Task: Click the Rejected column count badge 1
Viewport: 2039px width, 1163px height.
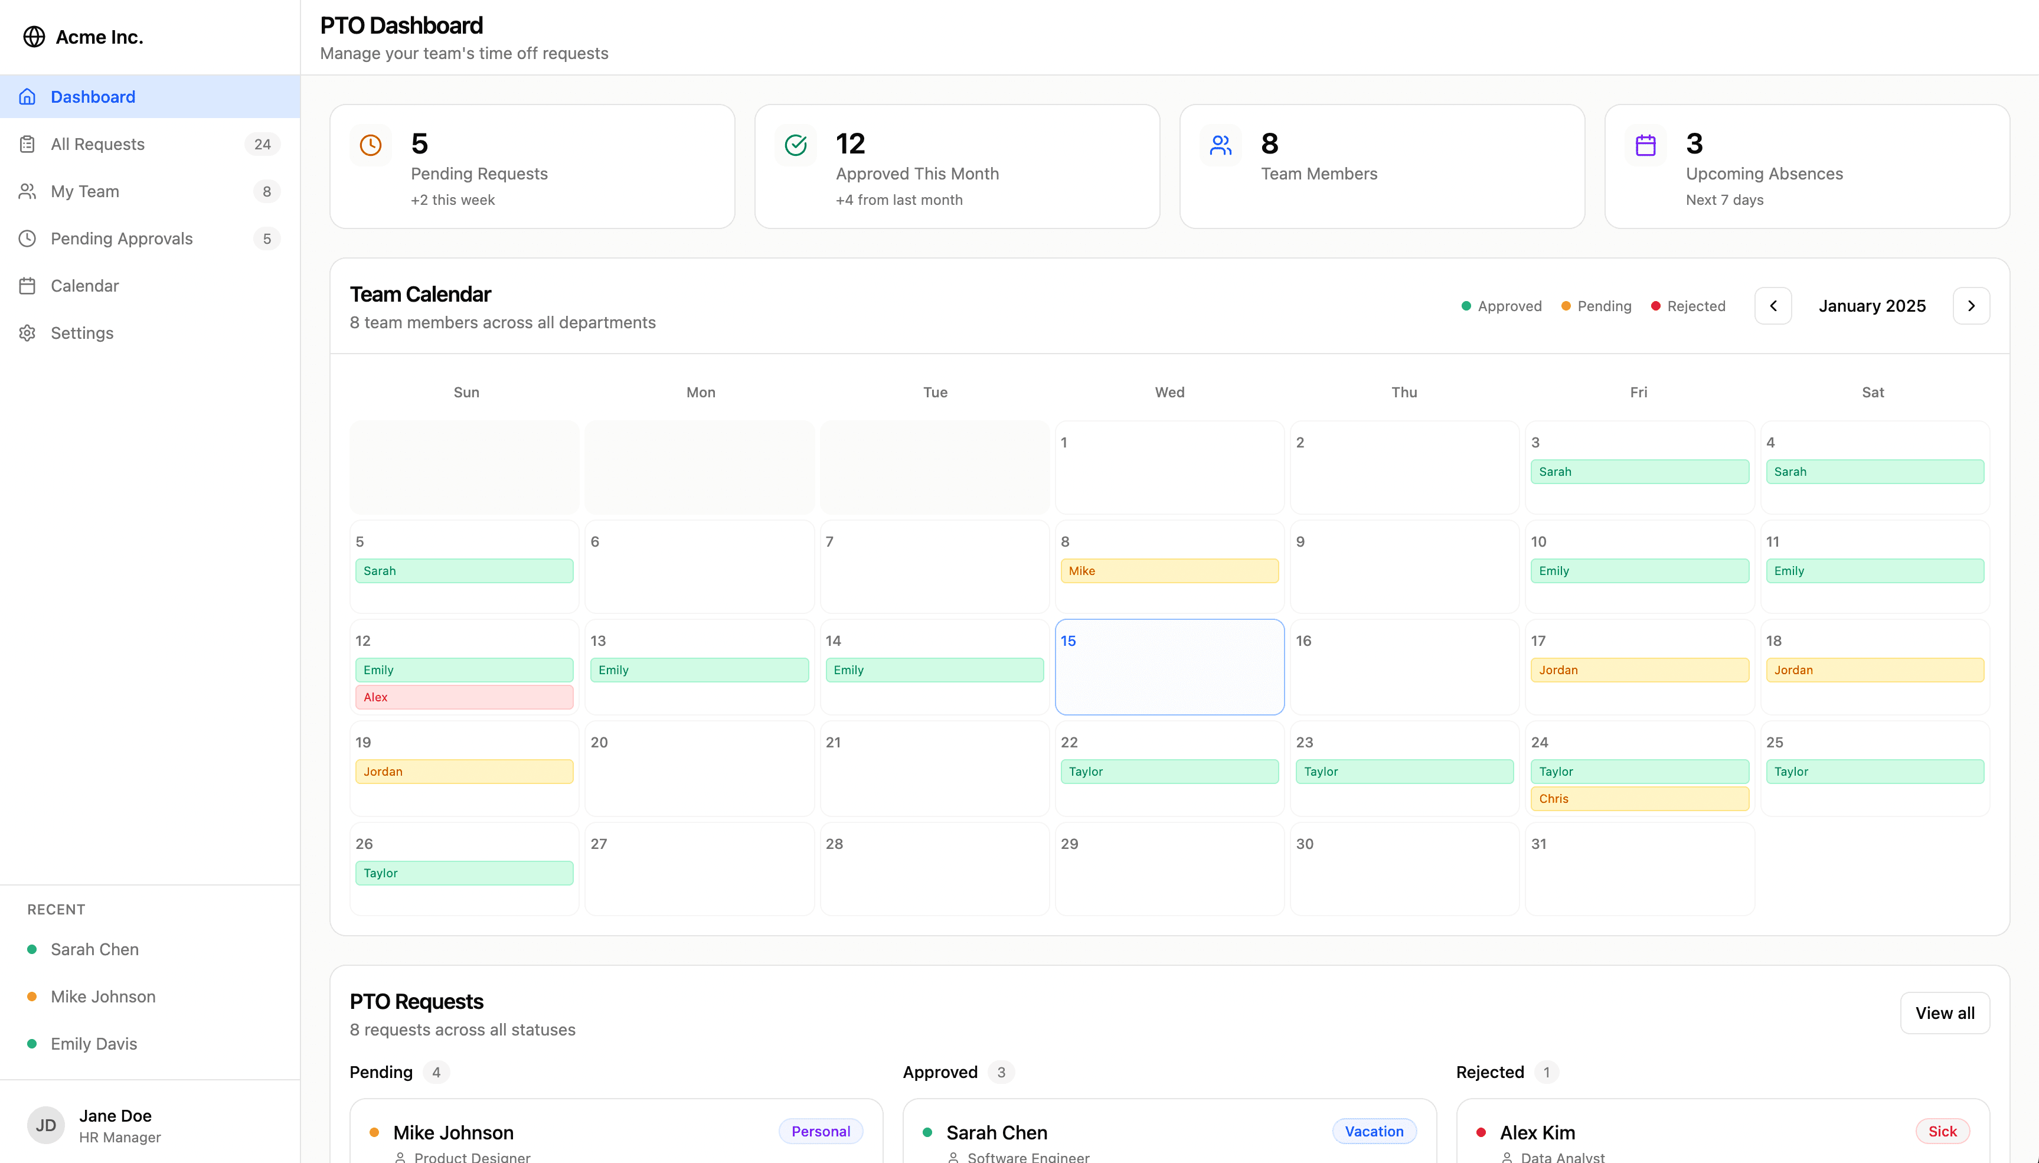Action: 1546,1072
